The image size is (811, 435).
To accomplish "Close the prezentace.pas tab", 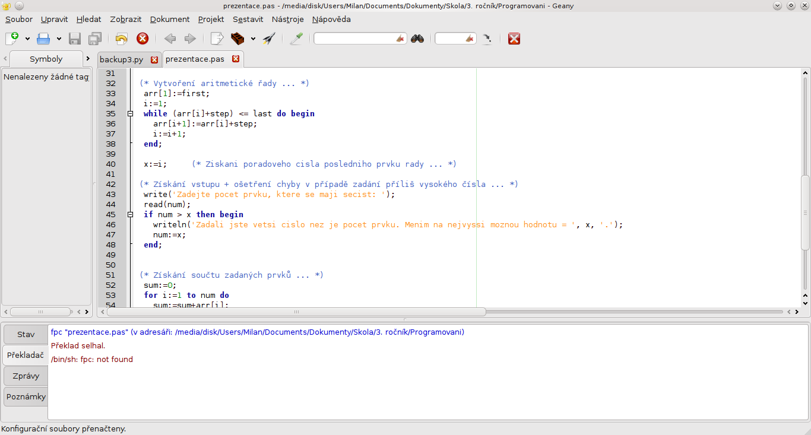I will pyautogui.click(x=236, y=59).
